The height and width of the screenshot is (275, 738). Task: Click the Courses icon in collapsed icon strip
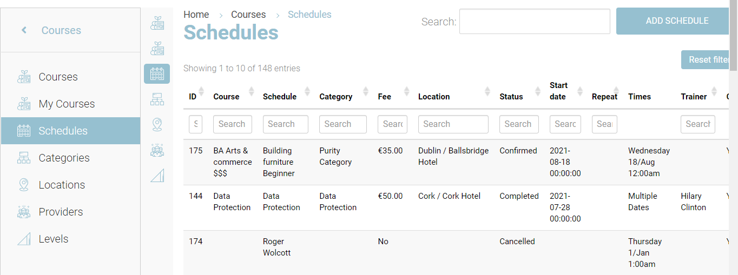click(x=157, y=23)
